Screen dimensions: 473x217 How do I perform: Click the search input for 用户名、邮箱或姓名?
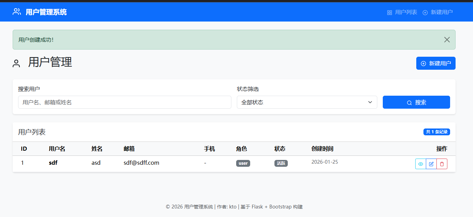pyautogui.click(x=124, y=102)
